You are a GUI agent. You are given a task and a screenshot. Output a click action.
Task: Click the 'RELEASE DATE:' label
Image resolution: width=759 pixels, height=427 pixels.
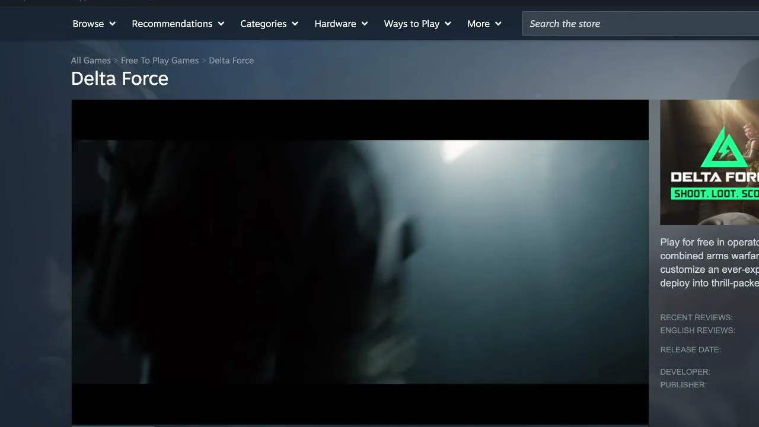point(690,350)
